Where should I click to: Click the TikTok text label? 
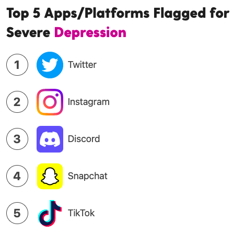81,213
